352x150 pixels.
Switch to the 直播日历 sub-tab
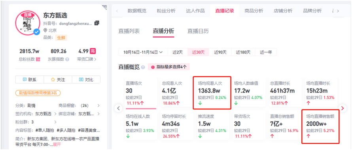pyautogui.click(x=198, y=31)
